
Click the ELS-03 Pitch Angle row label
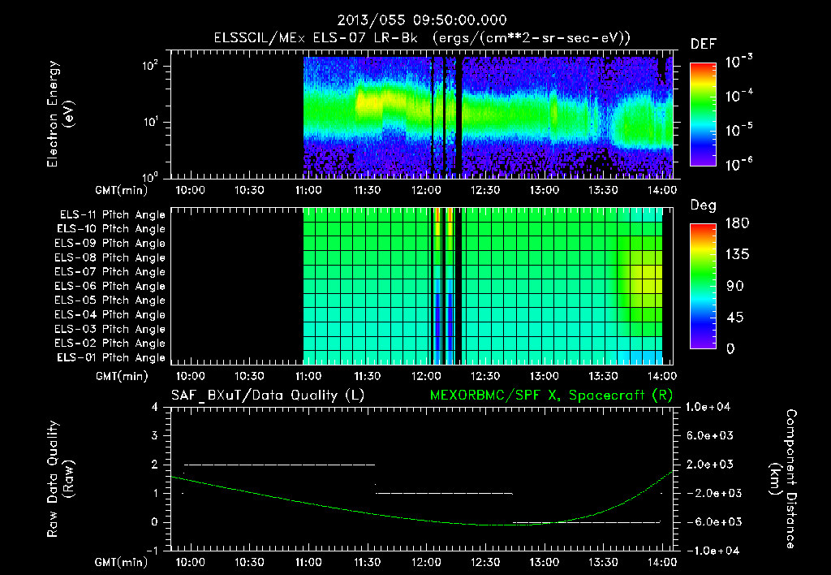pyautogui.click(x=110, y=329)
